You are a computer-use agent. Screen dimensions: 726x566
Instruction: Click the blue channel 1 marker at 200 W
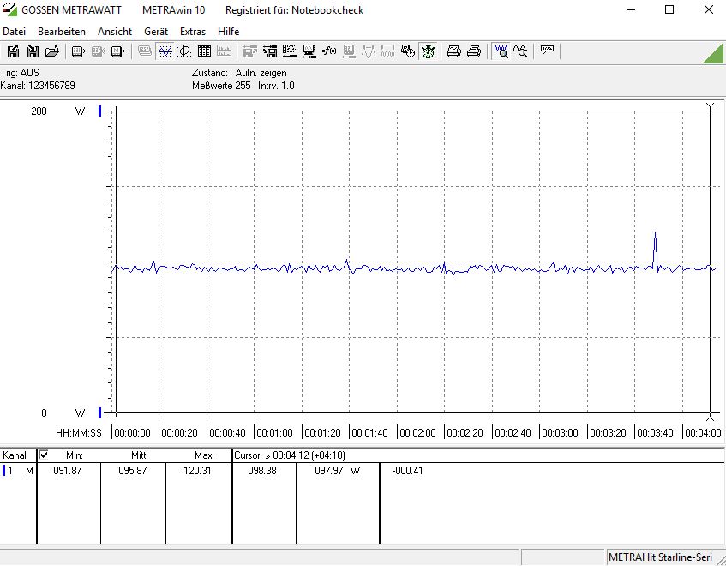click(x=99, y=111)
